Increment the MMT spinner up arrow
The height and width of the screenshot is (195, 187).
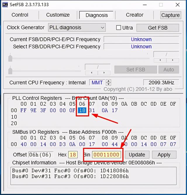(x=108, y=81)
